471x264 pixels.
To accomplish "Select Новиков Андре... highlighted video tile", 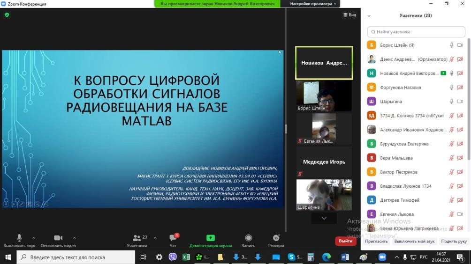I will [x=324, y=63].
